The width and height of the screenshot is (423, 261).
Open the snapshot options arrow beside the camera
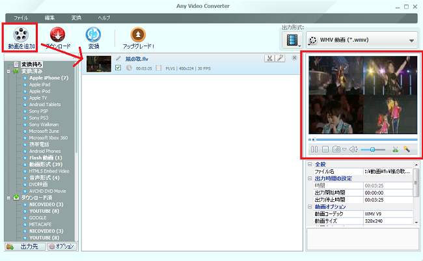click(x=344, y=149)
